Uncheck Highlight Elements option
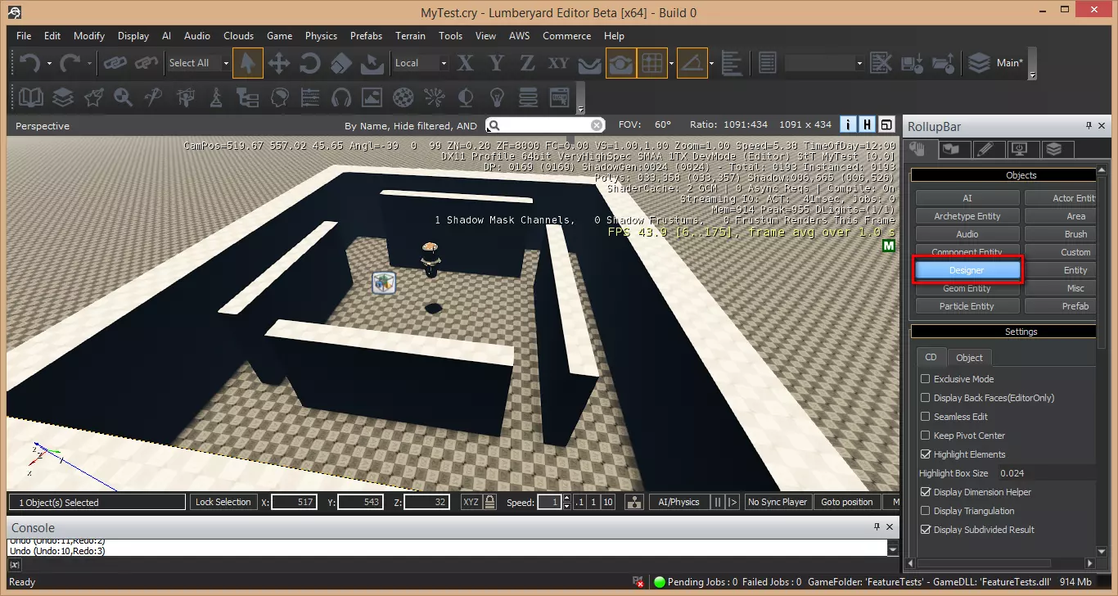Viewport: 1118px width, 596px height. click(x=925, y=454)
